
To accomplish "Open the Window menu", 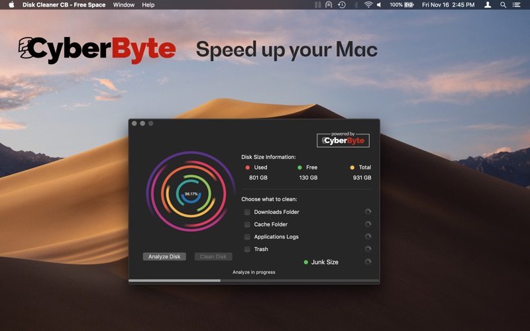I will tap(124, 5).
